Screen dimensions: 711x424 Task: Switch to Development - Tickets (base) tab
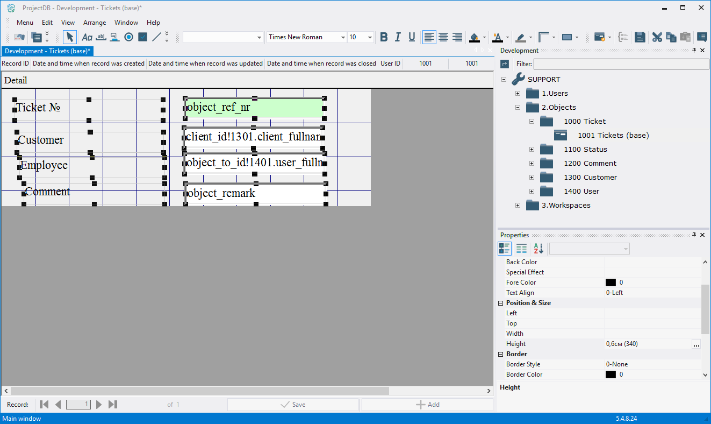(47, 51)
